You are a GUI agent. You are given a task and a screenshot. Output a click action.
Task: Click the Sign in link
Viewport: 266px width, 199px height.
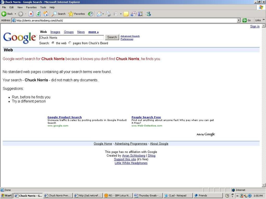click(x=255, y=26)
